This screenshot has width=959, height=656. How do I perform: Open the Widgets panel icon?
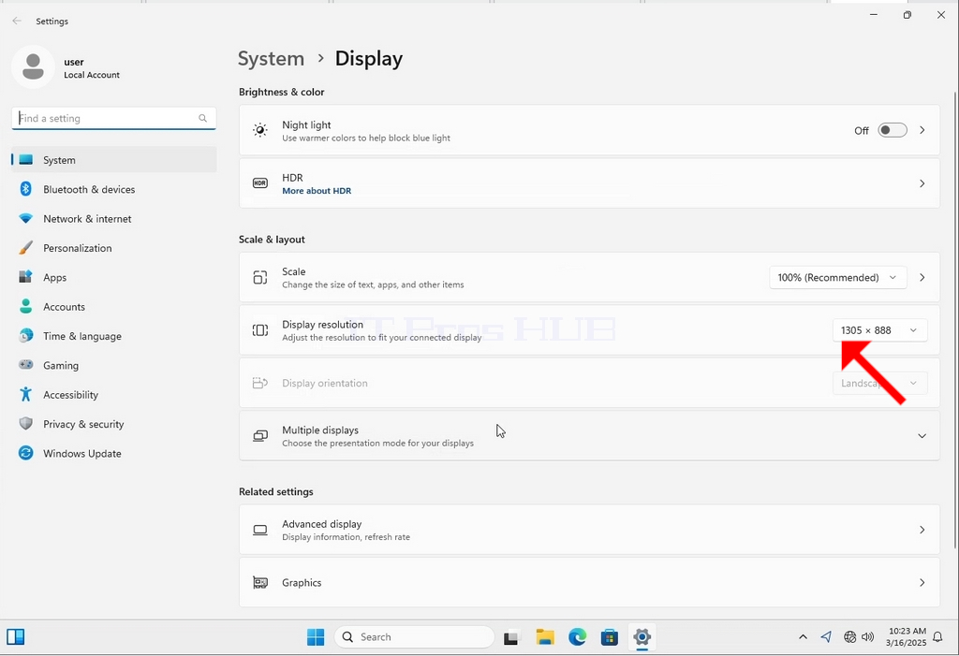[x=15, y=637]
